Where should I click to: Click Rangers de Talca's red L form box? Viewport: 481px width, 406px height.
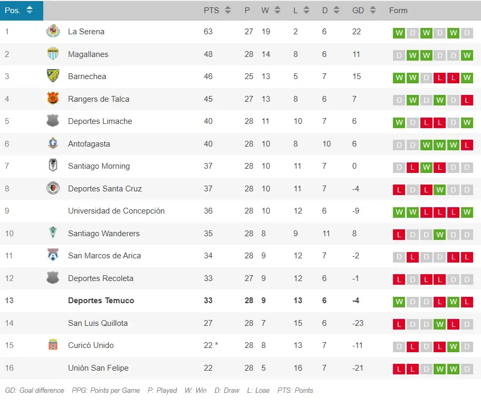466,100
